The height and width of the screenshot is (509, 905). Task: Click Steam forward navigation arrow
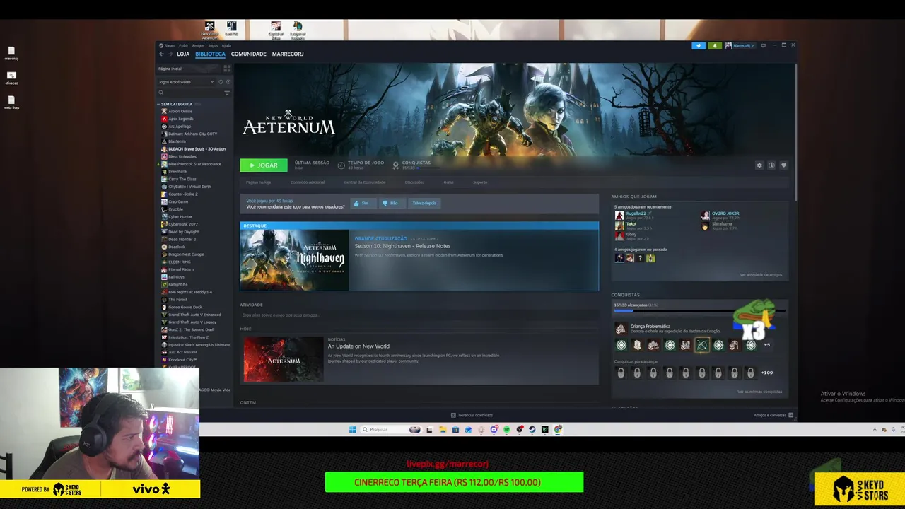tap(170, 54)
